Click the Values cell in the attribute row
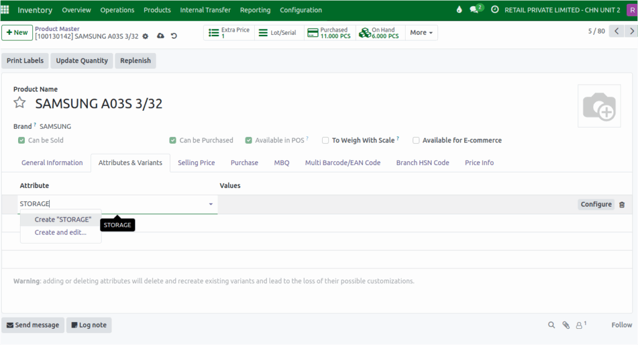The image size is (638, 345). coord(397,204)
